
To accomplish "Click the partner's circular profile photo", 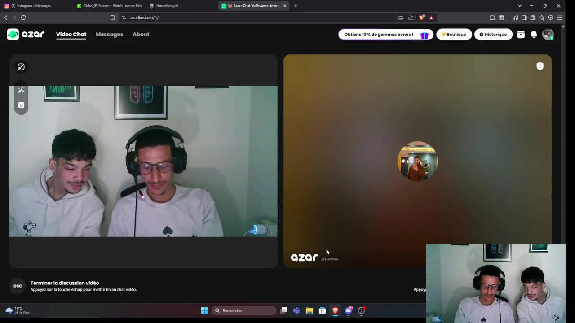I will (x=417, y=161).
